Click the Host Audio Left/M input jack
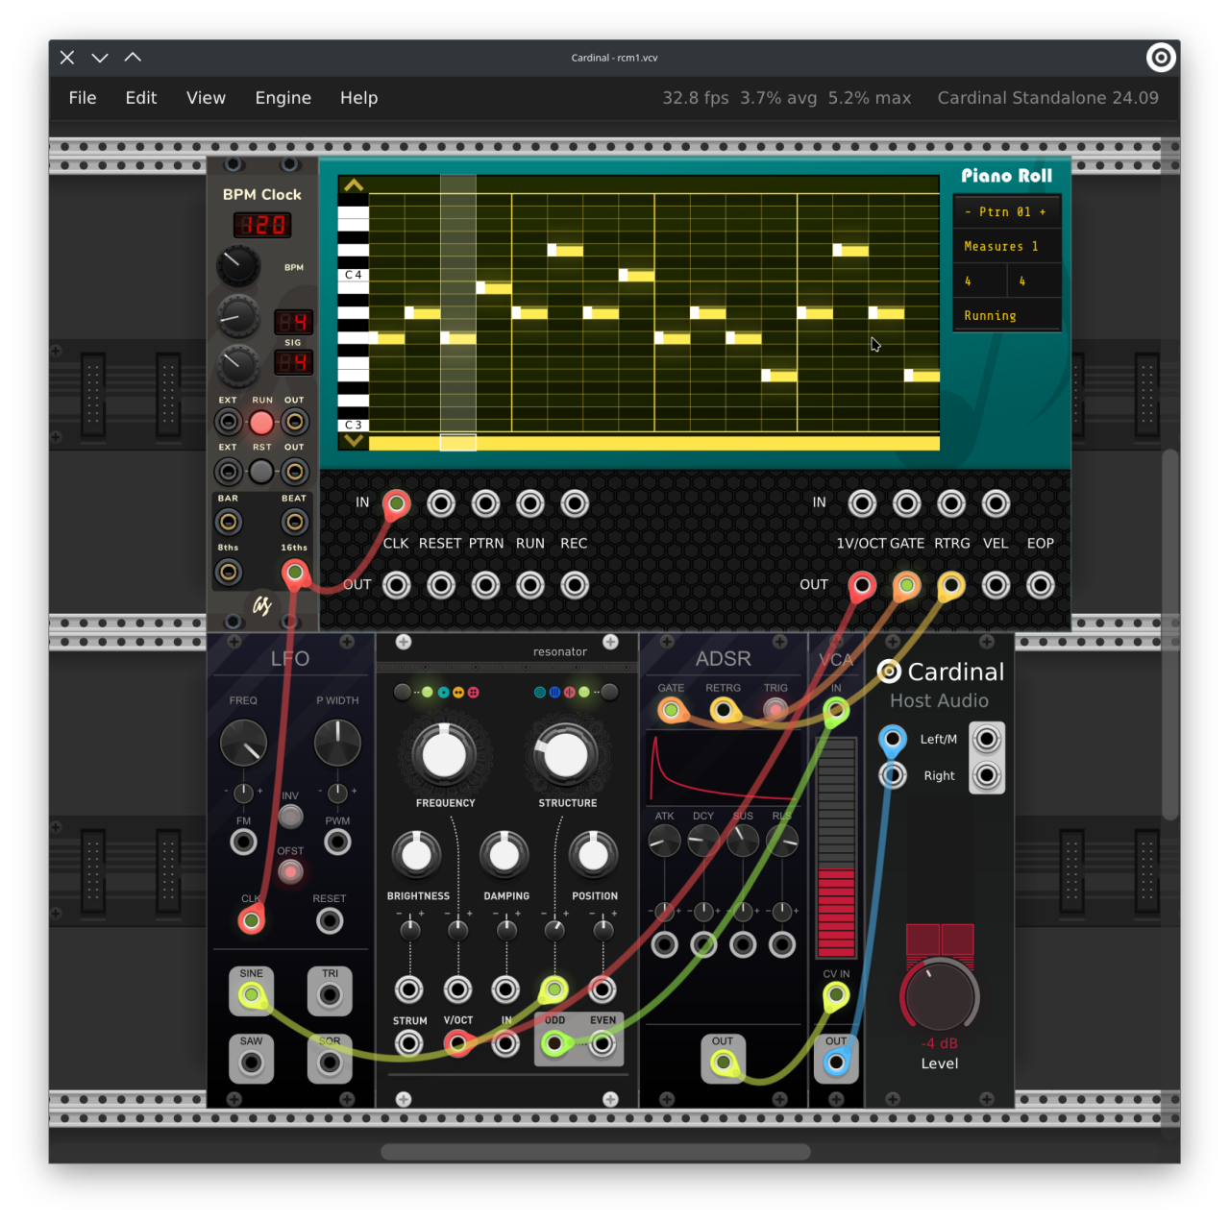Viewport: 1230px width, 1222px height. pos(893,739)
